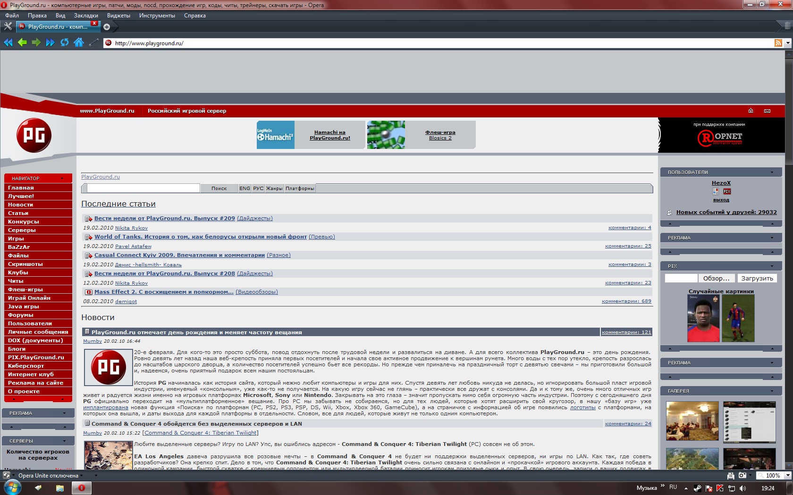Viewport: 793px width, 495px height.
Task: Collapse the ПОЛЬЗОВАТЕЛИ panel arrow
Action: (772, 172)
